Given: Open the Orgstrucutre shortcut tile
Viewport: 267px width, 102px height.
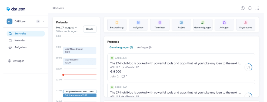Looking at the screenshot, I should point(246,25).
